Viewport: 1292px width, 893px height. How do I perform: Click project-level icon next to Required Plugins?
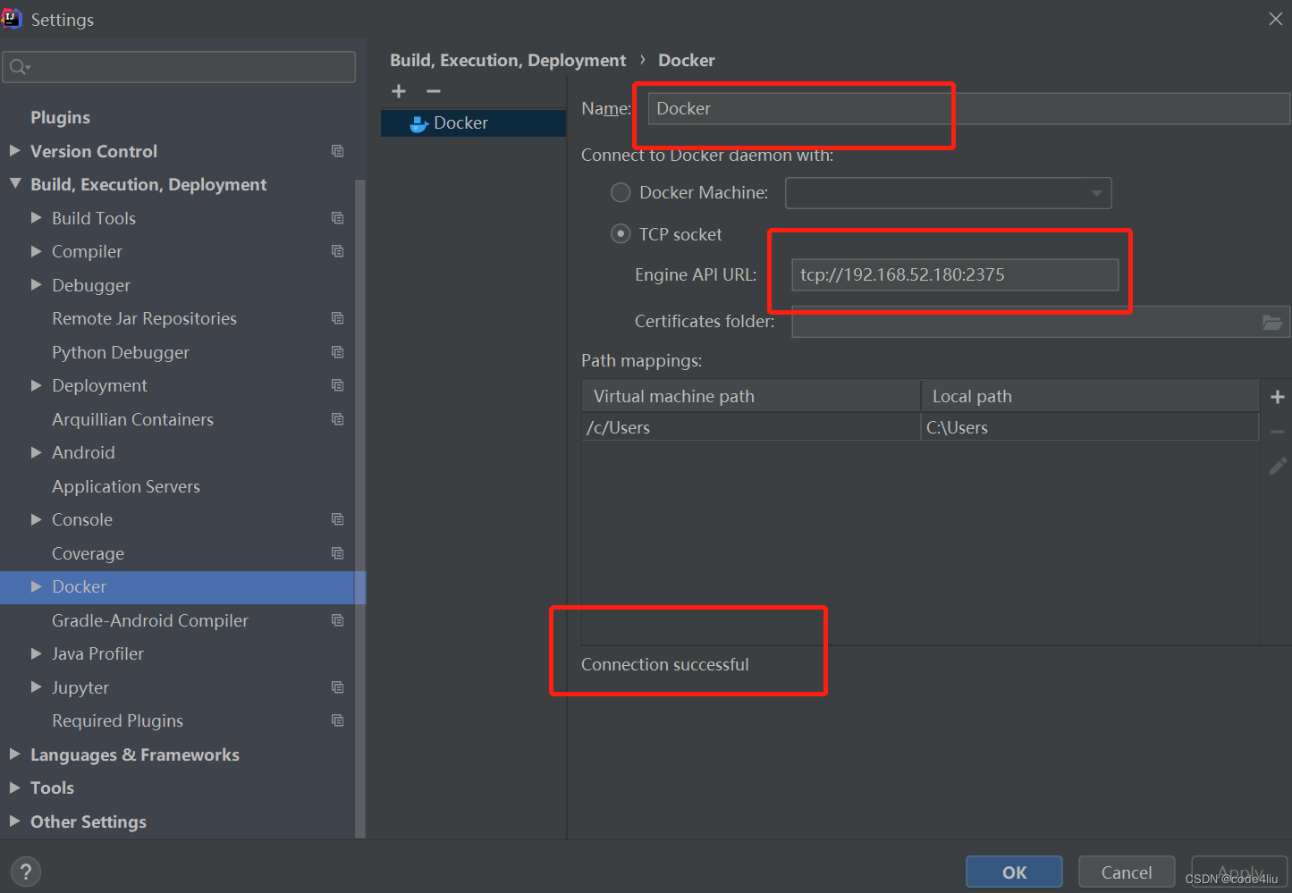337,720
